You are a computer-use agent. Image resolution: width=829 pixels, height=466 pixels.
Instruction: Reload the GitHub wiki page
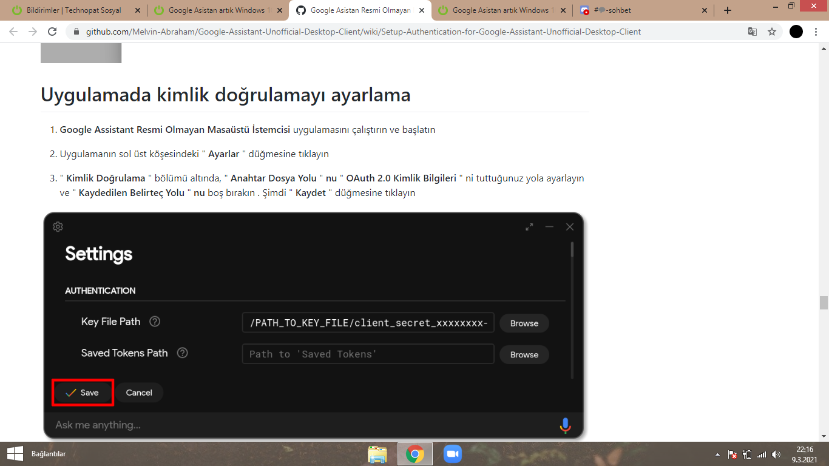[53, 32]
